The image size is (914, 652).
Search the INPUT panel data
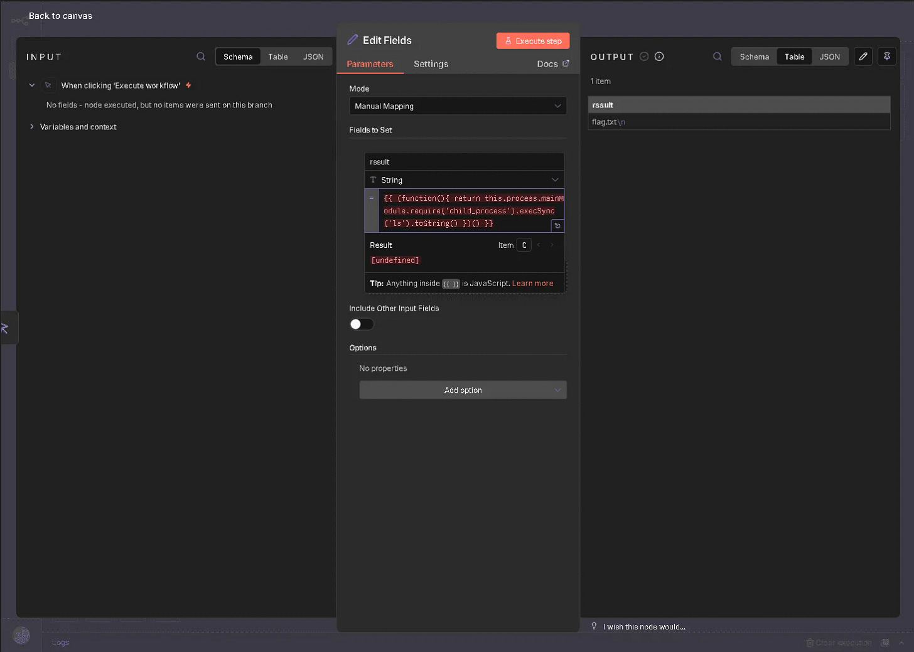201,56
